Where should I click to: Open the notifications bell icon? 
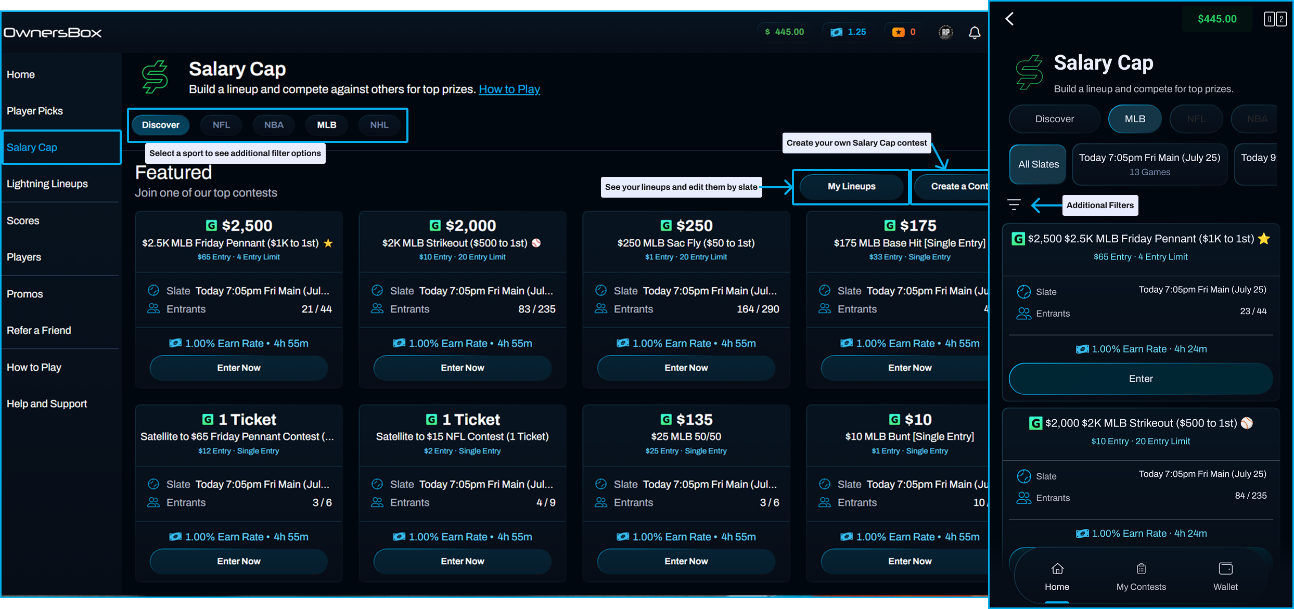[974, 33]
